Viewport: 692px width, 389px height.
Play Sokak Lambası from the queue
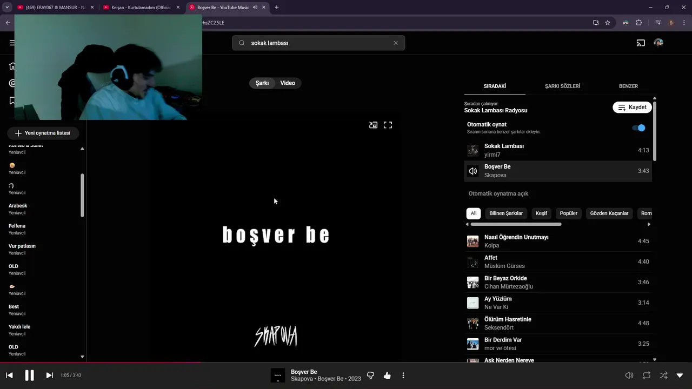[x=558, y=150]
